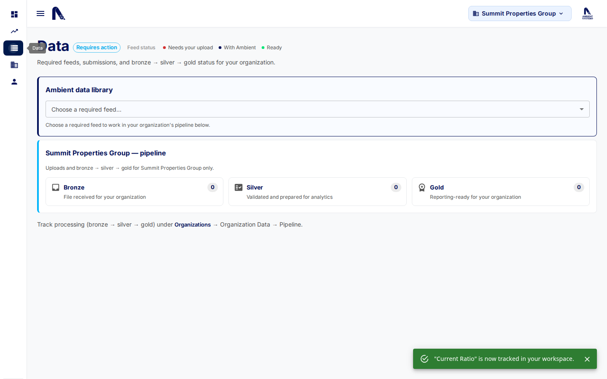Click the Bronze inbox icon
Image resolution: width=607 pixels, height=379 pixels.
[x=56, y=187]
